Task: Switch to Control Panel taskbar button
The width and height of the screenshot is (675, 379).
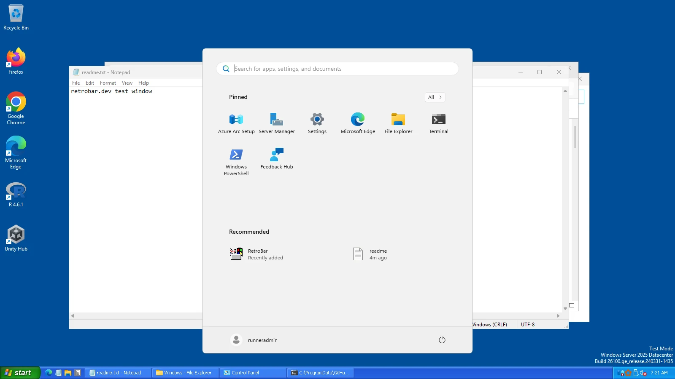Action: click(253, 373)
